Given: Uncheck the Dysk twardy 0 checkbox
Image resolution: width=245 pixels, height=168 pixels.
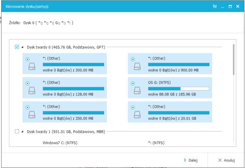Looking at the screenshot, I should coord(17,47).
